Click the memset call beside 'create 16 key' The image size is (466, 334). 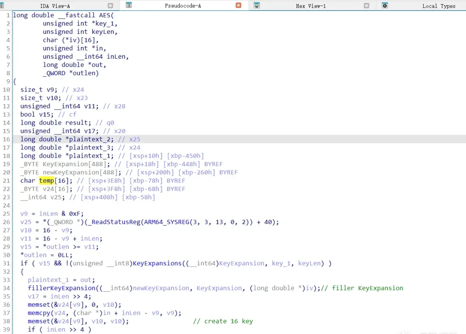tap(39, 321)
